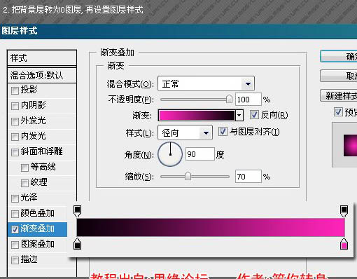Toggle the 与图层对齐 align with layer checkbox
This screenshot has height=279, width=357.
point(223,132)
